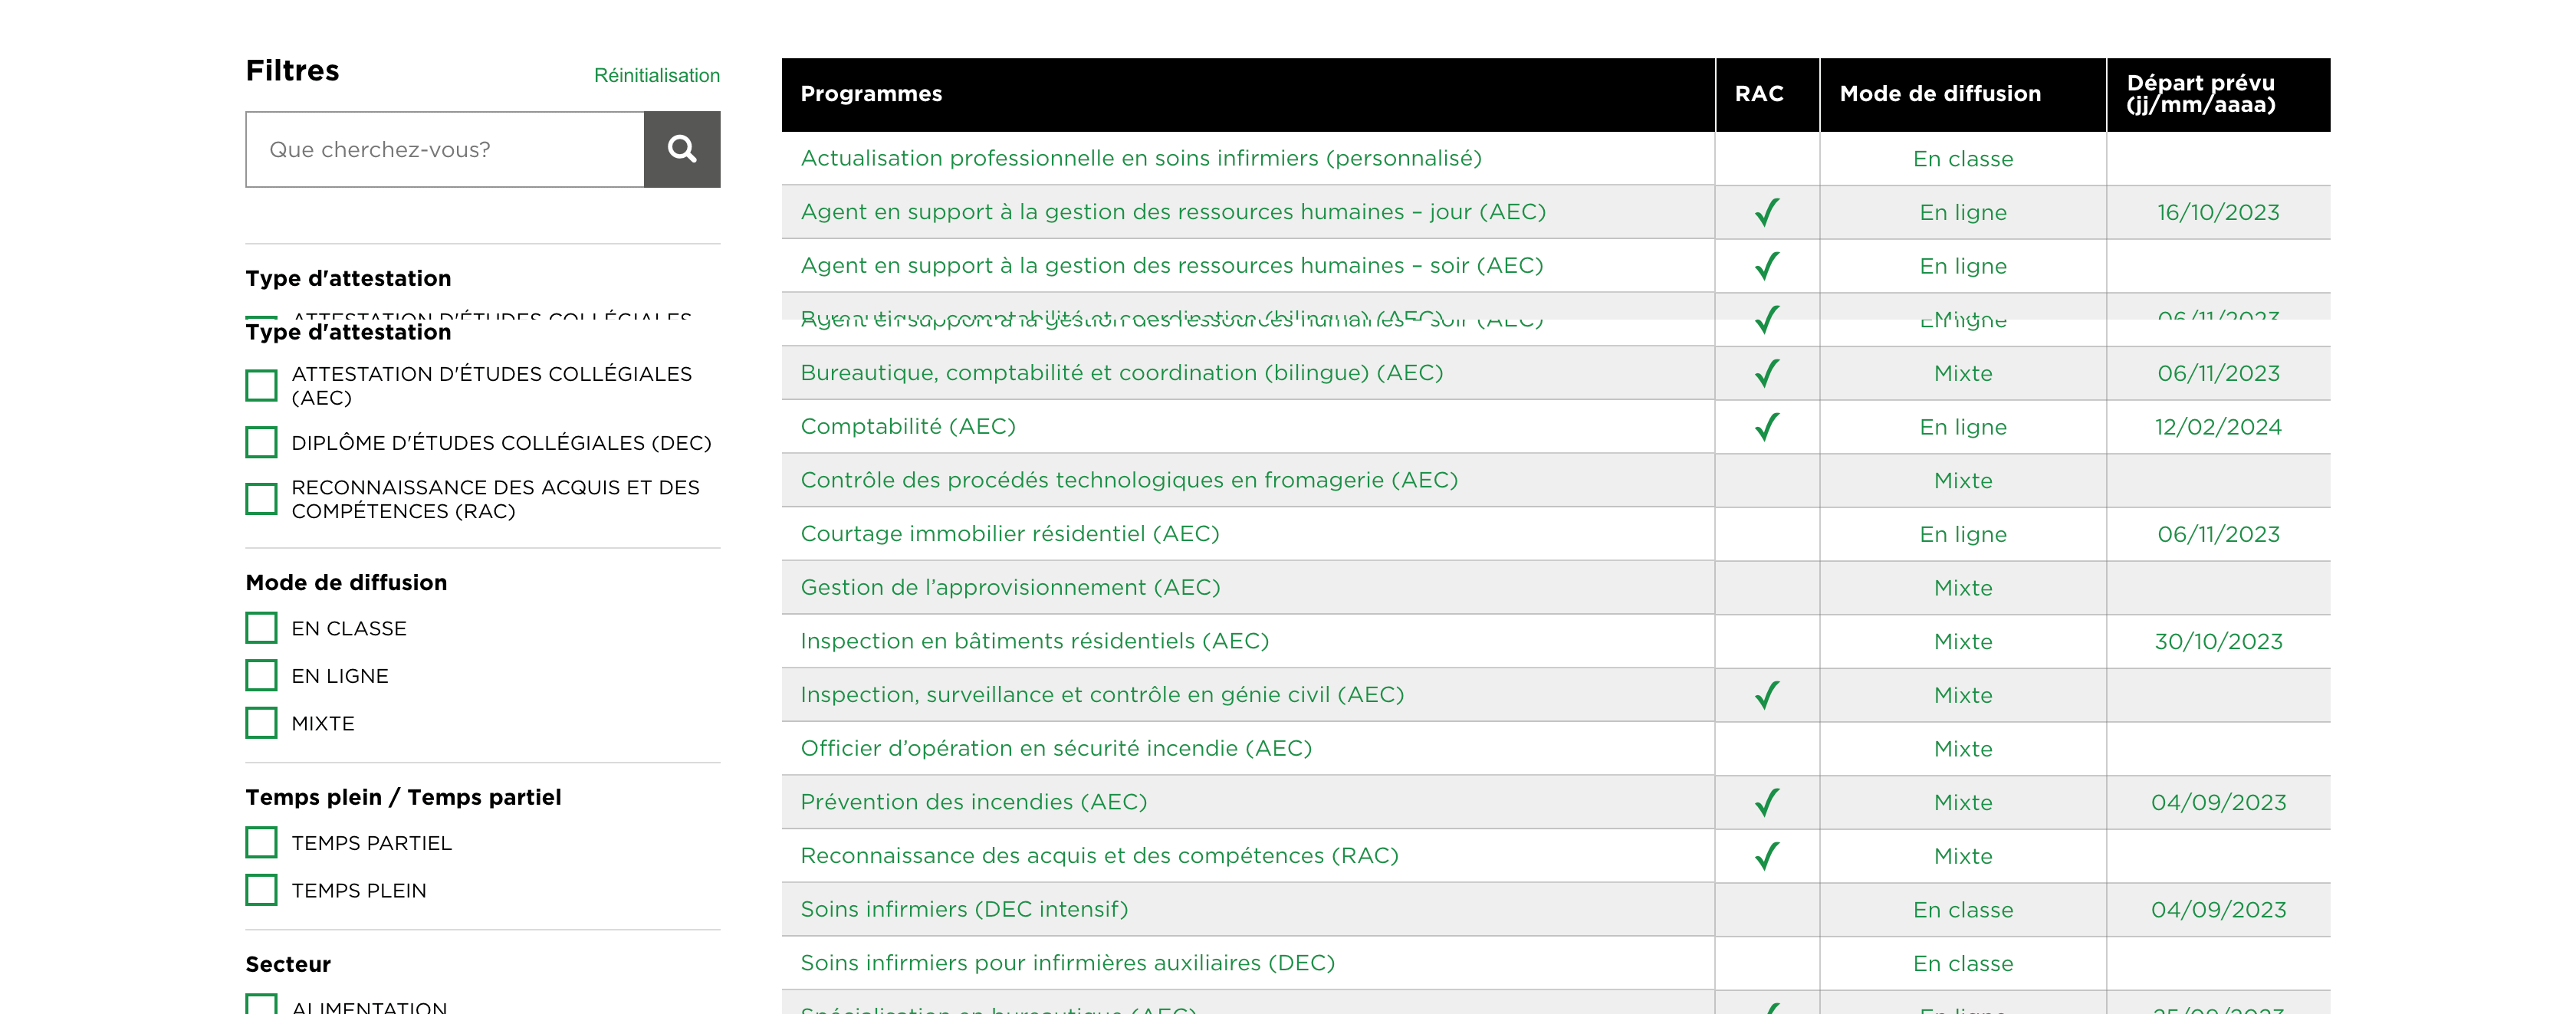The height and width of the screenshot is (1014, 2576).
Task: Tick the Temps partiel checkbox
Action: (261, 842)
